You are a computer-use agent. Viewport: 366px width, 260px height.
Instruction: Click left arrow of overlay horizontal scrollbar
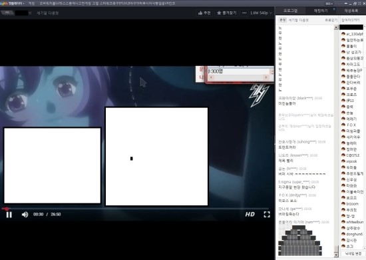pos(211,77)
